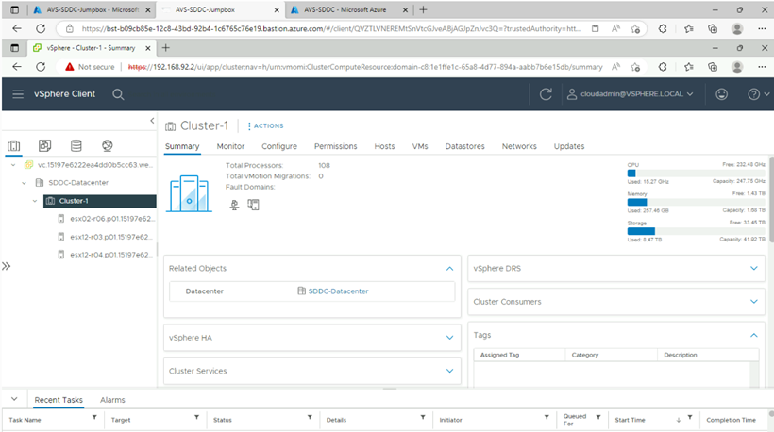Image resolution: width=774 pixels, height=432 pixels.
Task: Select host esx12-r03 in the tree
Action: click(110, 237)
